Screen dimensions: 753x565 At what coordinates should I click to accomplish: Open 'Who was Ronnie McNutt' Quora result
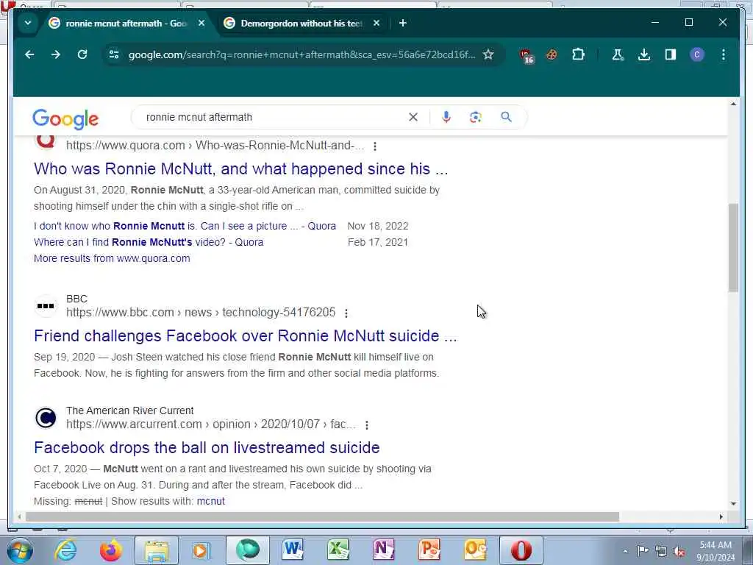[x=240, y=169]
